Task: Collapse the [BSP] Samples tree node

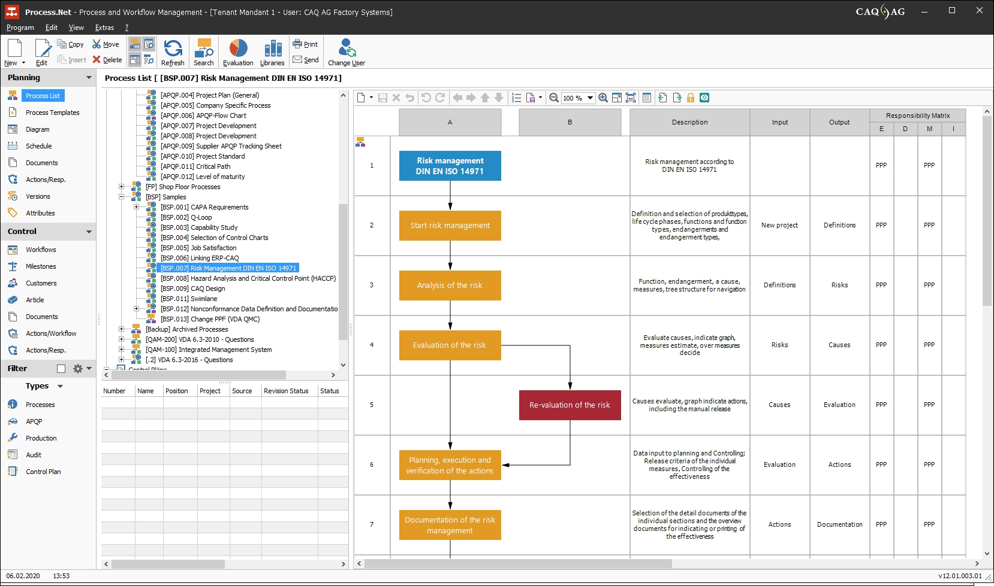Action: (121, 197)
